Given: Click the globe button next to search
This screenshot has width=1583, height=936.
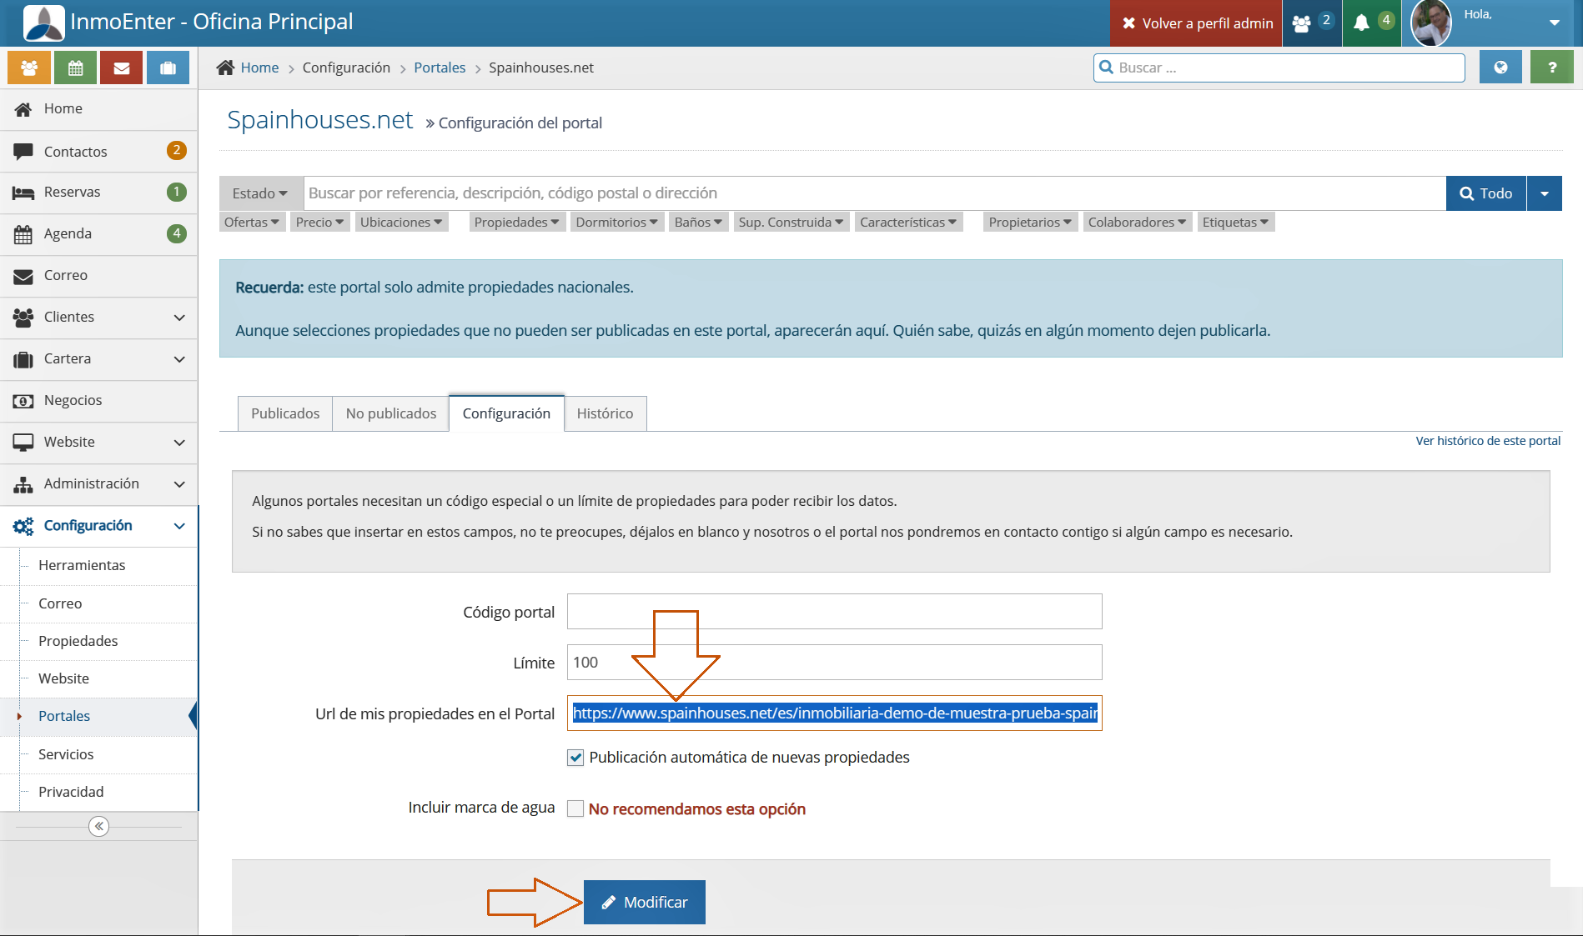Looking at the screenshot, I should click(x=1500, y=68).
